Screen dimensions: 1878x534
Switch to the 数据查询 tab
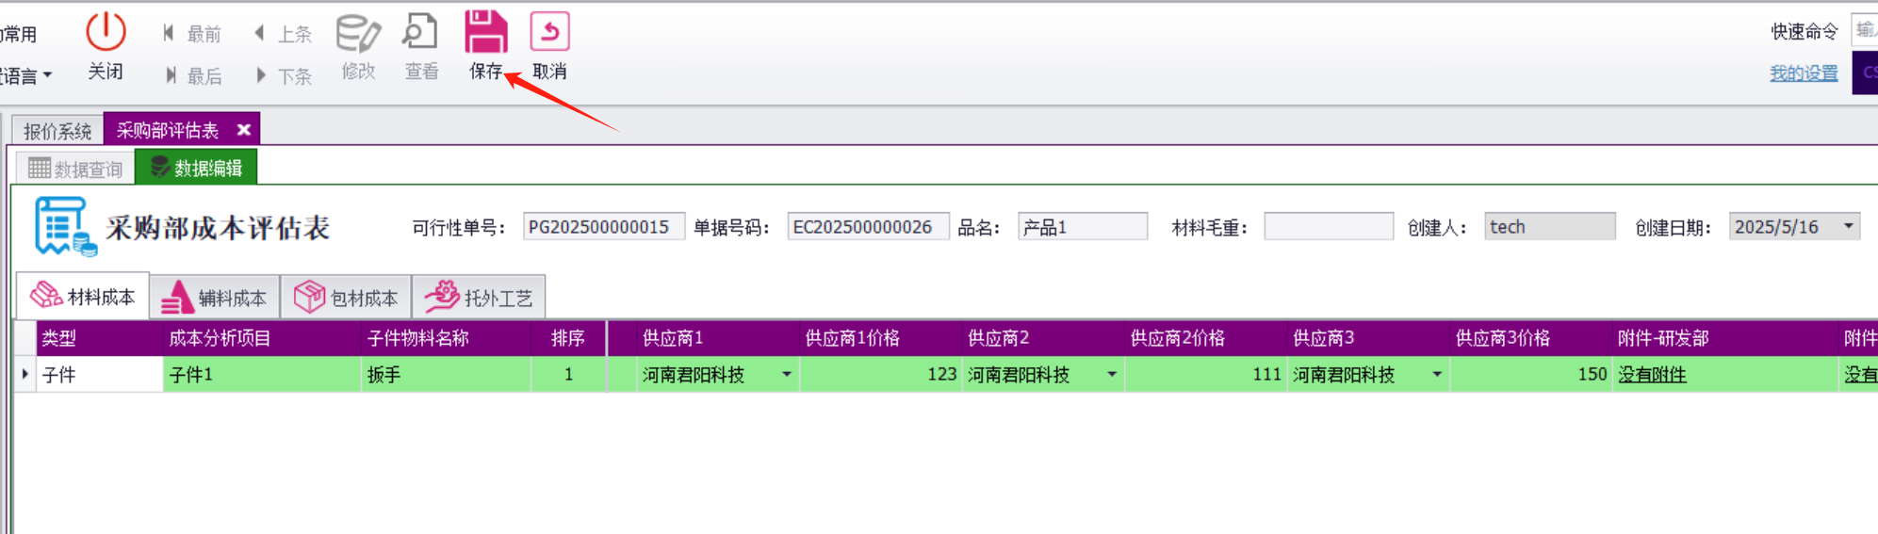(75, 169)
